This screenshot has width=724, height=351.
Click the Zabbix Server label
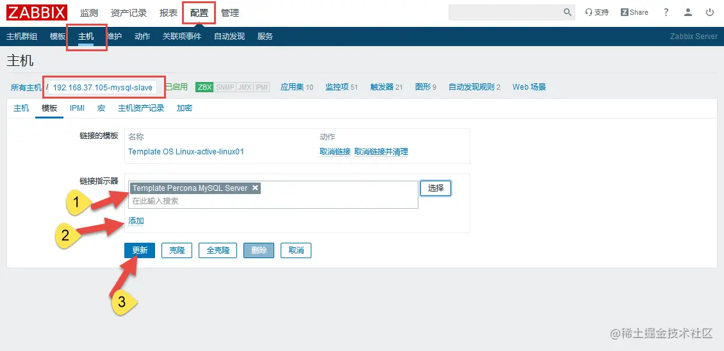[693, 37]
